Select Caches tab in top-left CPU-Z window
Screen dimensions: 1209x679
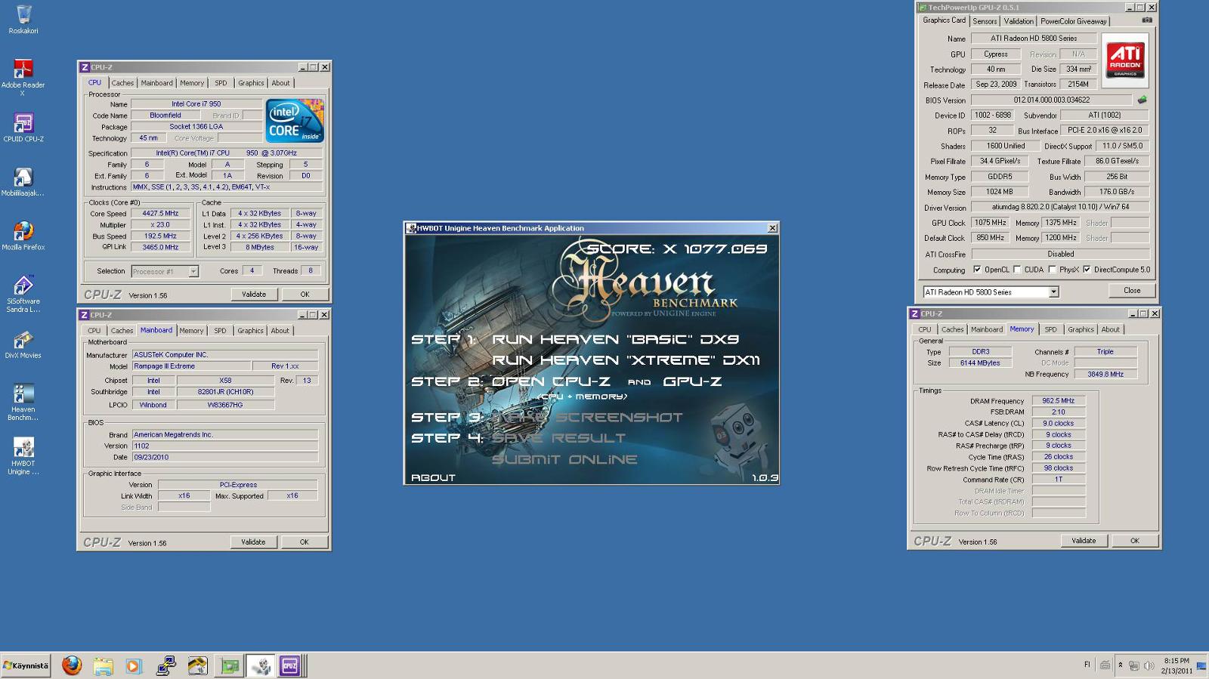pyautogui.click(x=122, y=83)
